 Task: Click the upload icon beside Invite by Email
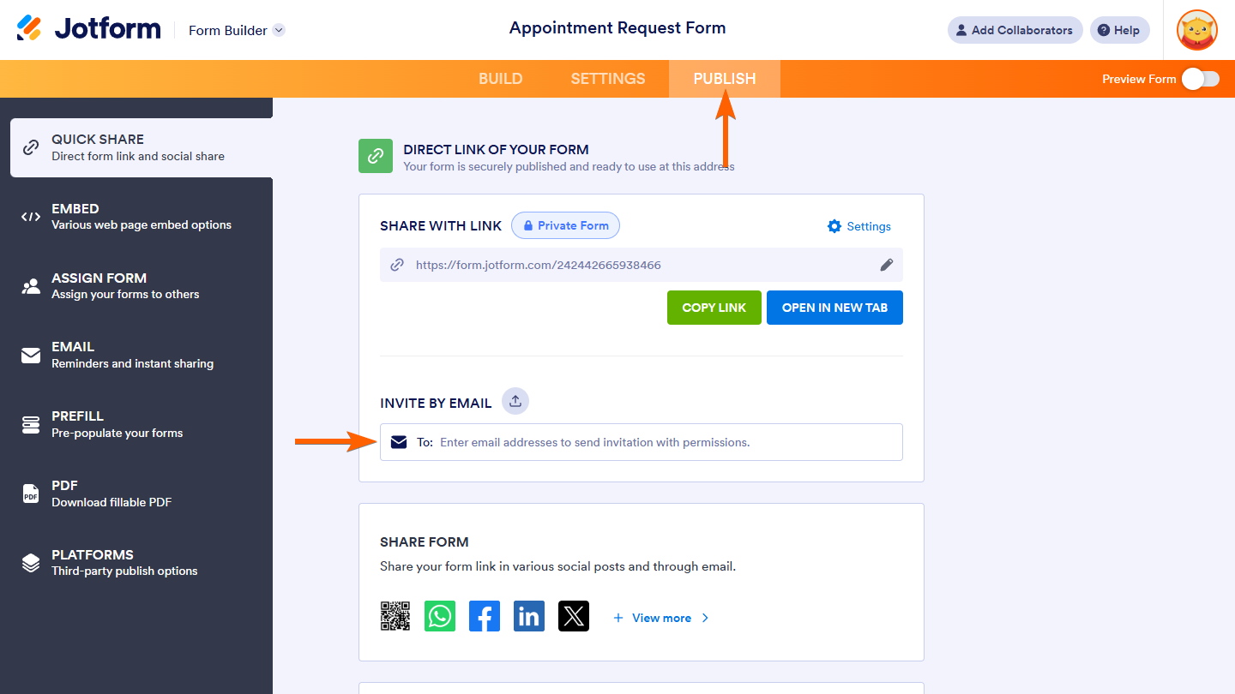[x=515, y=401]
